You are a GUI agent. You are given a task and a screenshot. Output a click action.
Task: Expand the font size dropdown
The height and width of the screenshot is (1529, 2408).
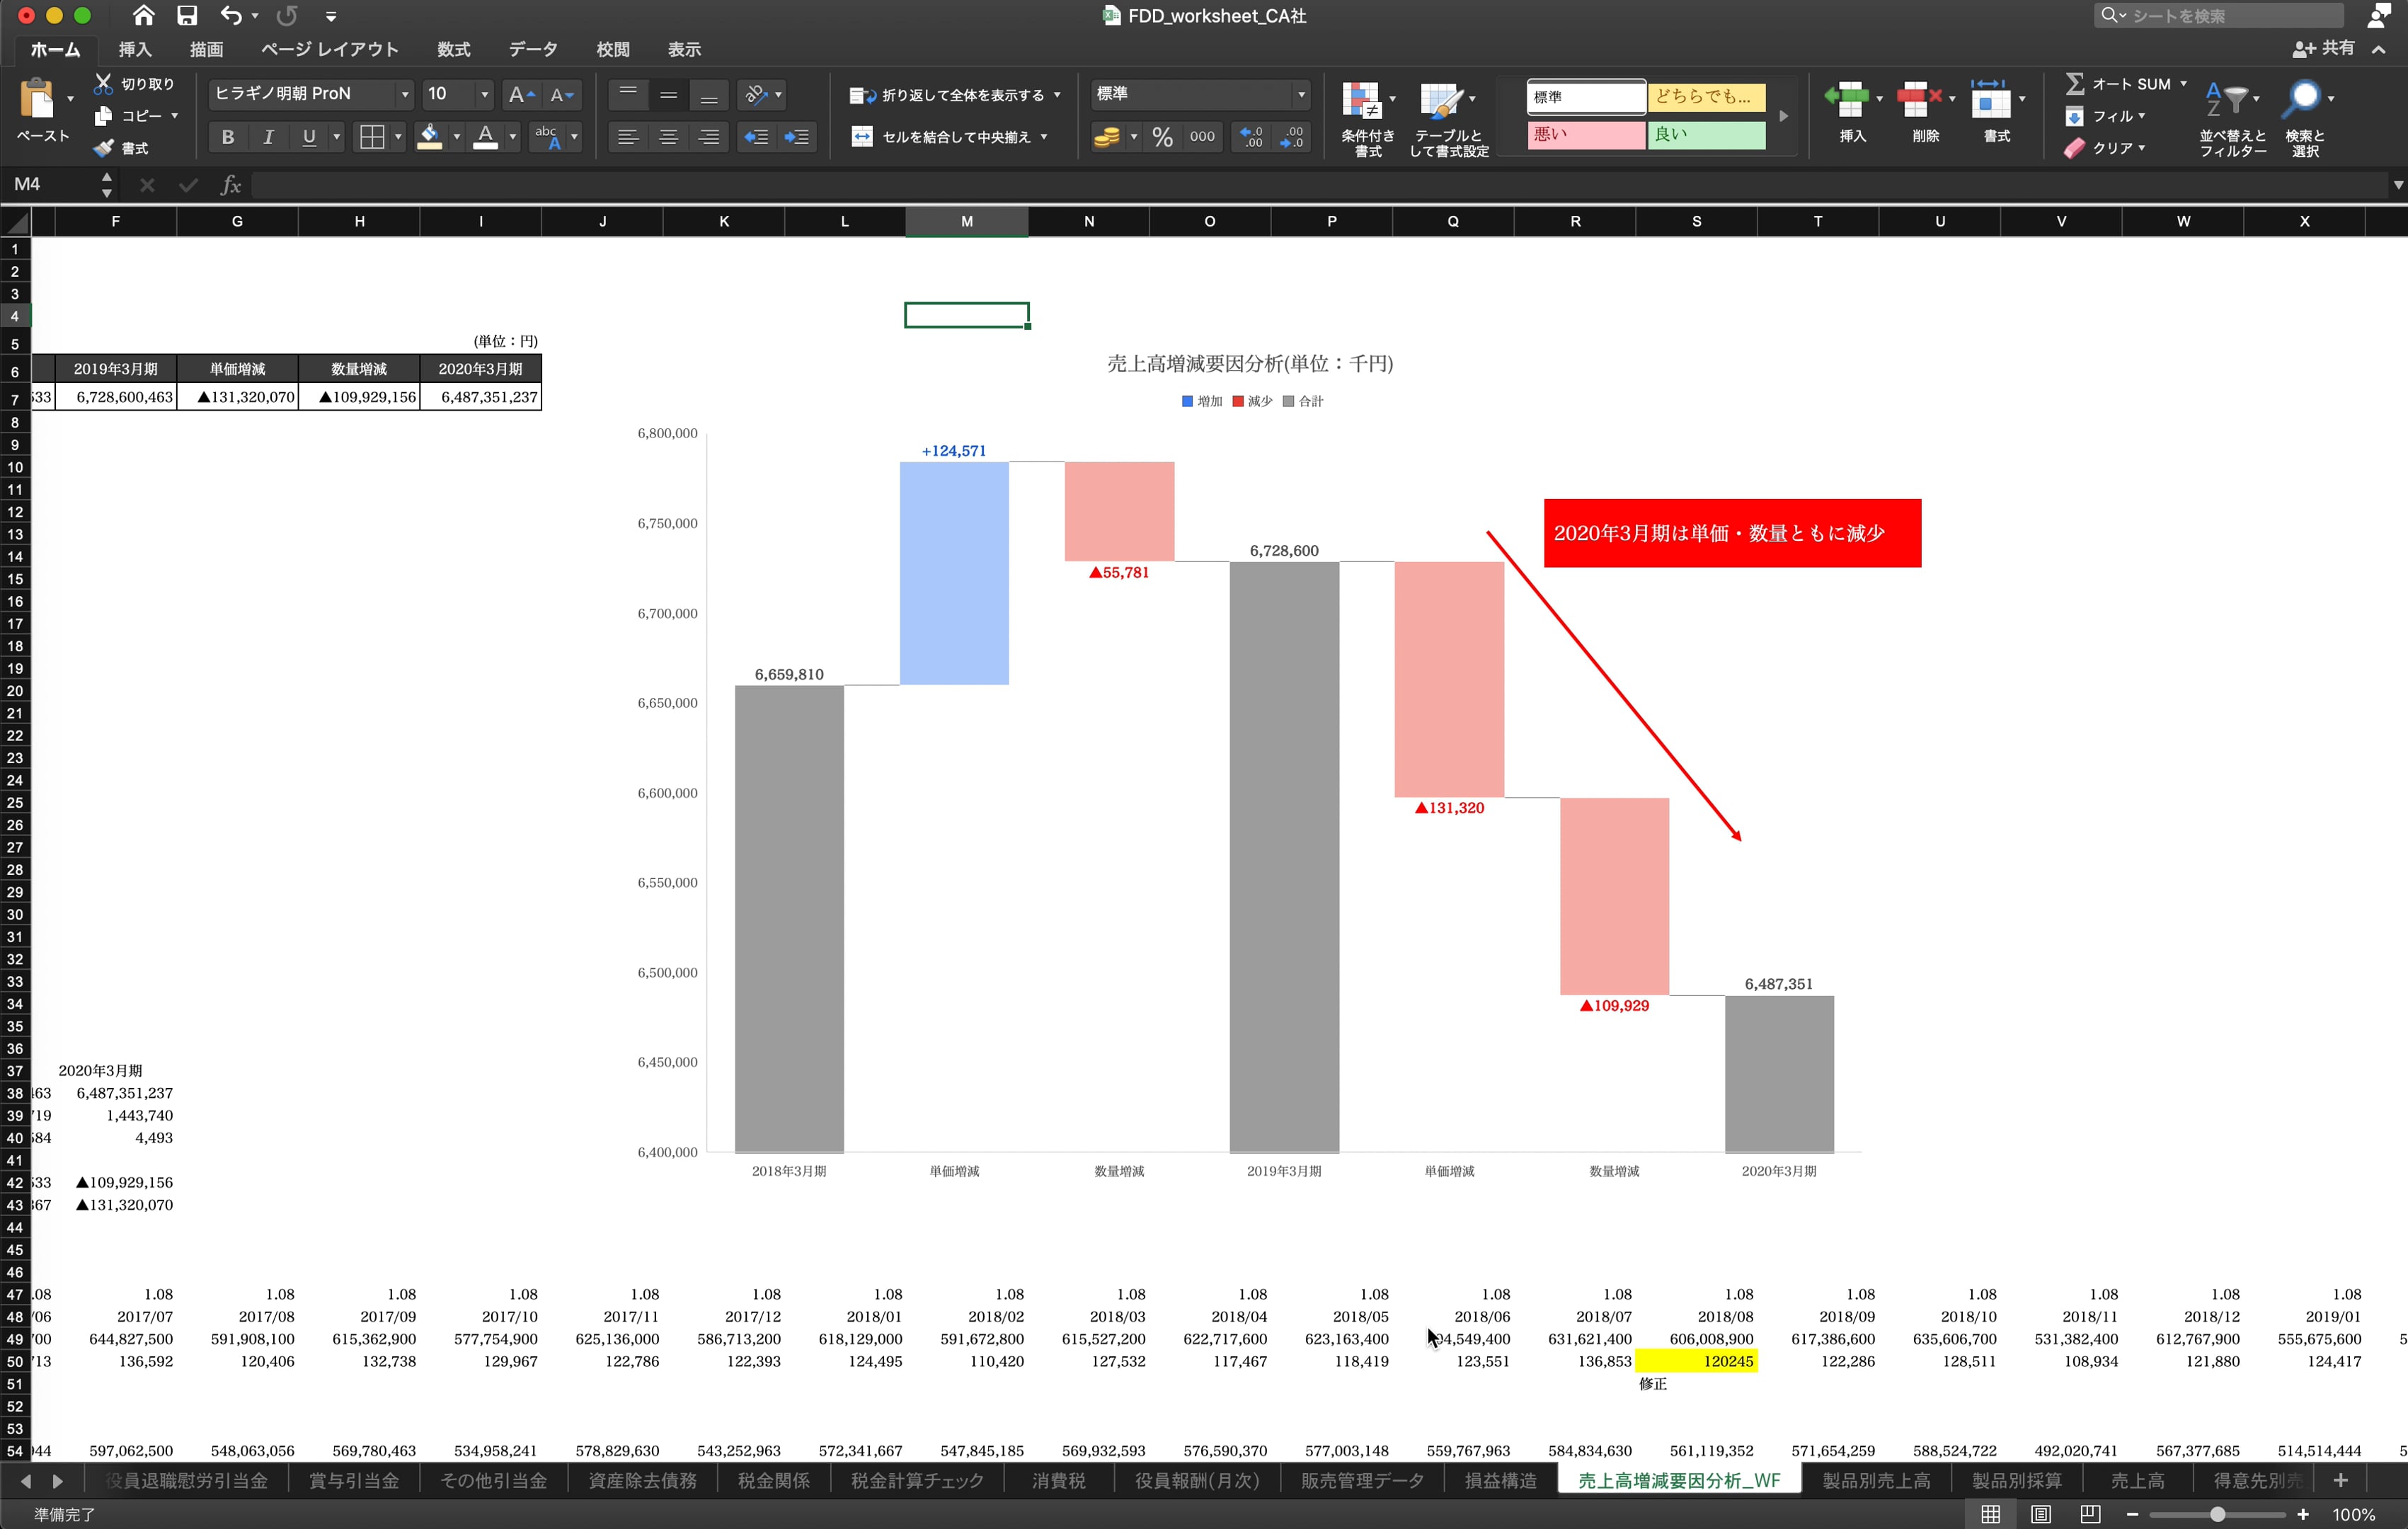click(485, 94)
